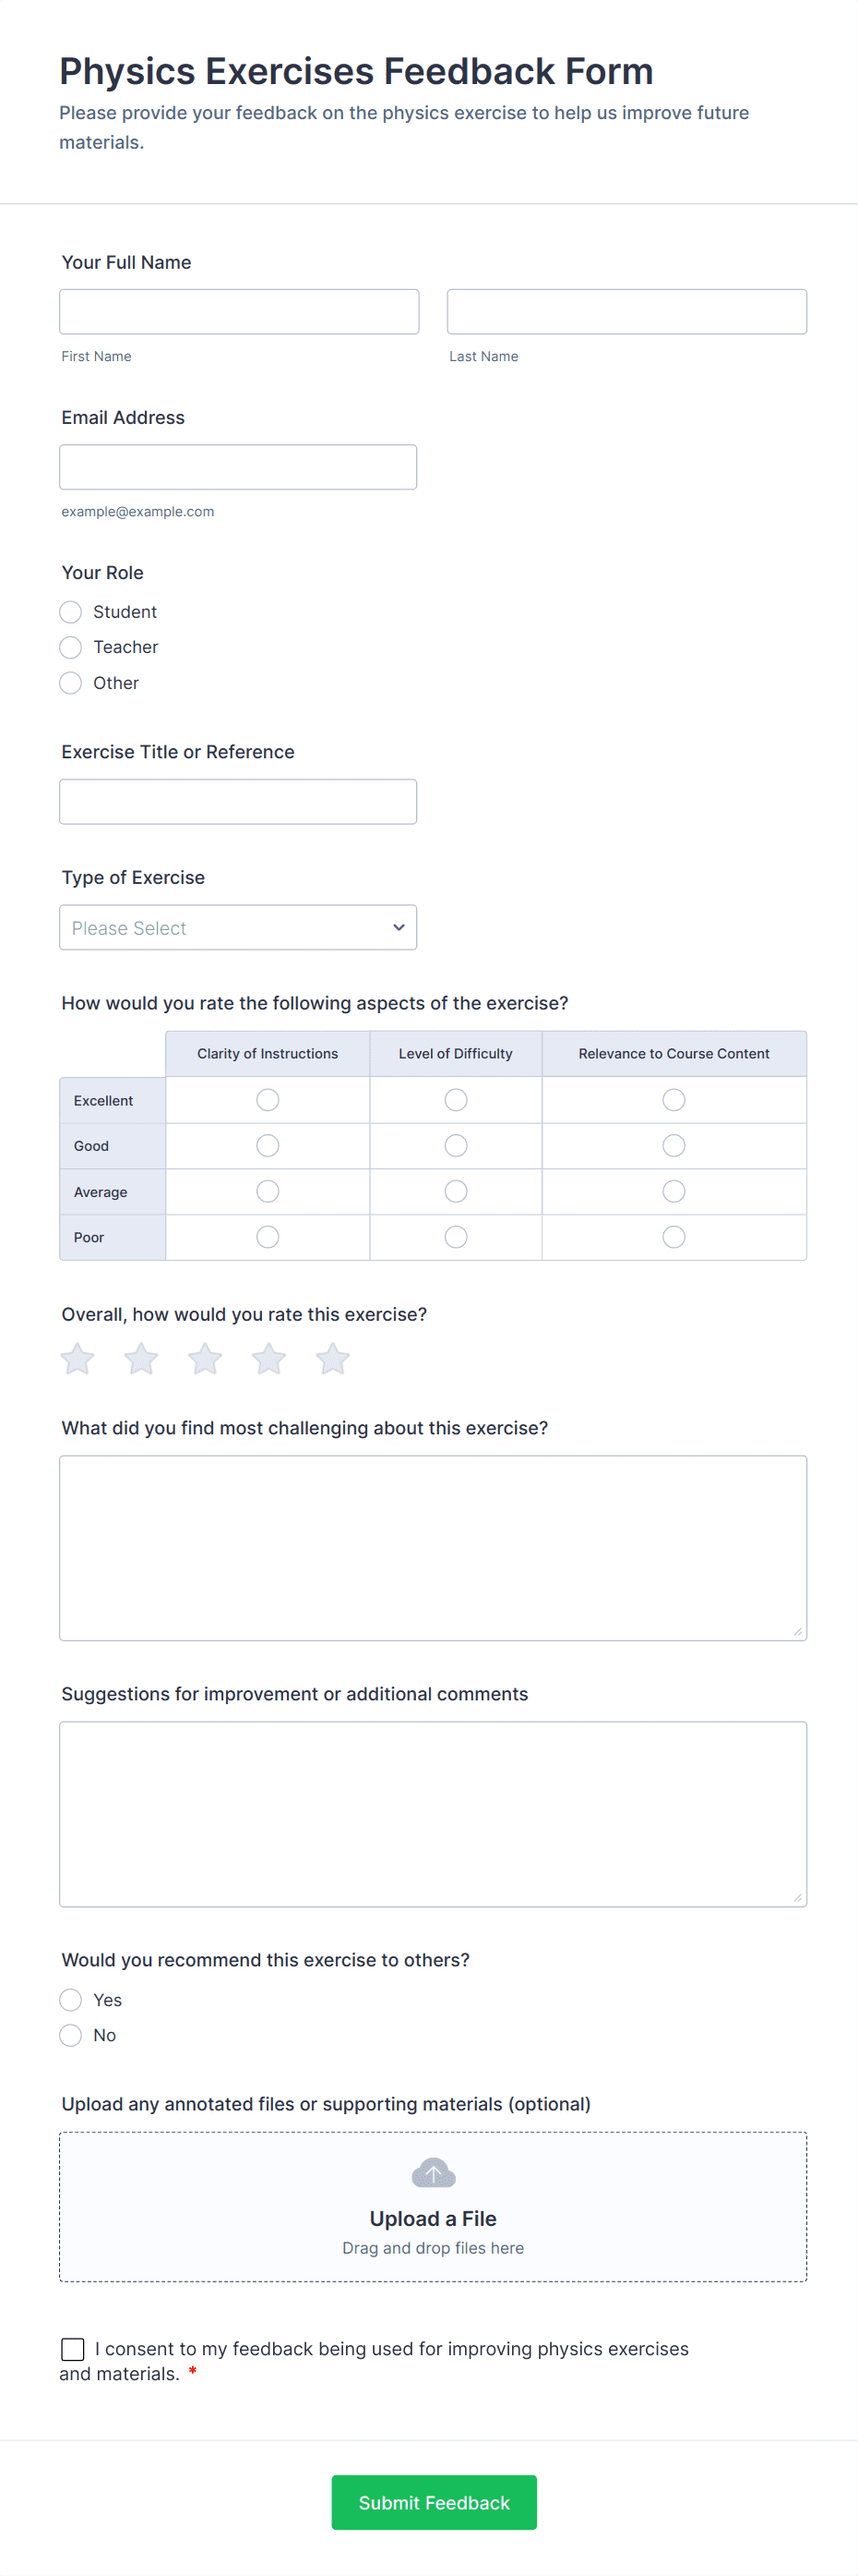
Task: Click the fourth rating star
Action: [x=268, y=1358]
